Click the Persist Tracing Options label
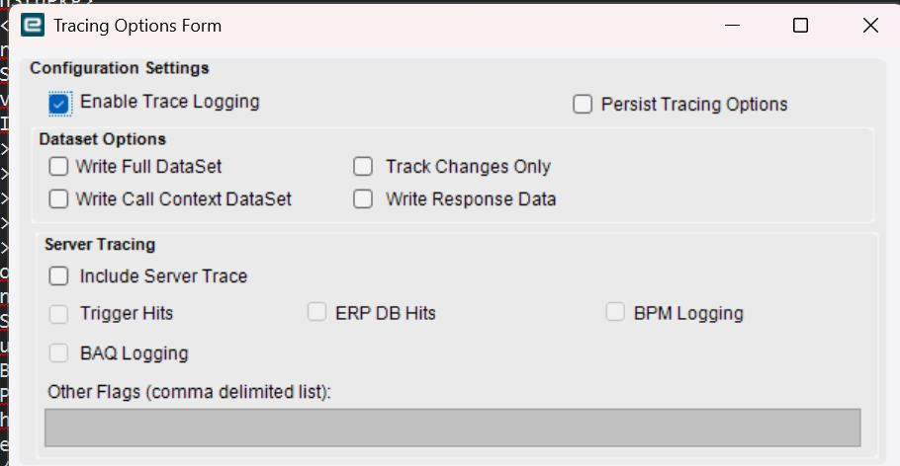This screenshot has width=900, height=466. tap(694, 105)
